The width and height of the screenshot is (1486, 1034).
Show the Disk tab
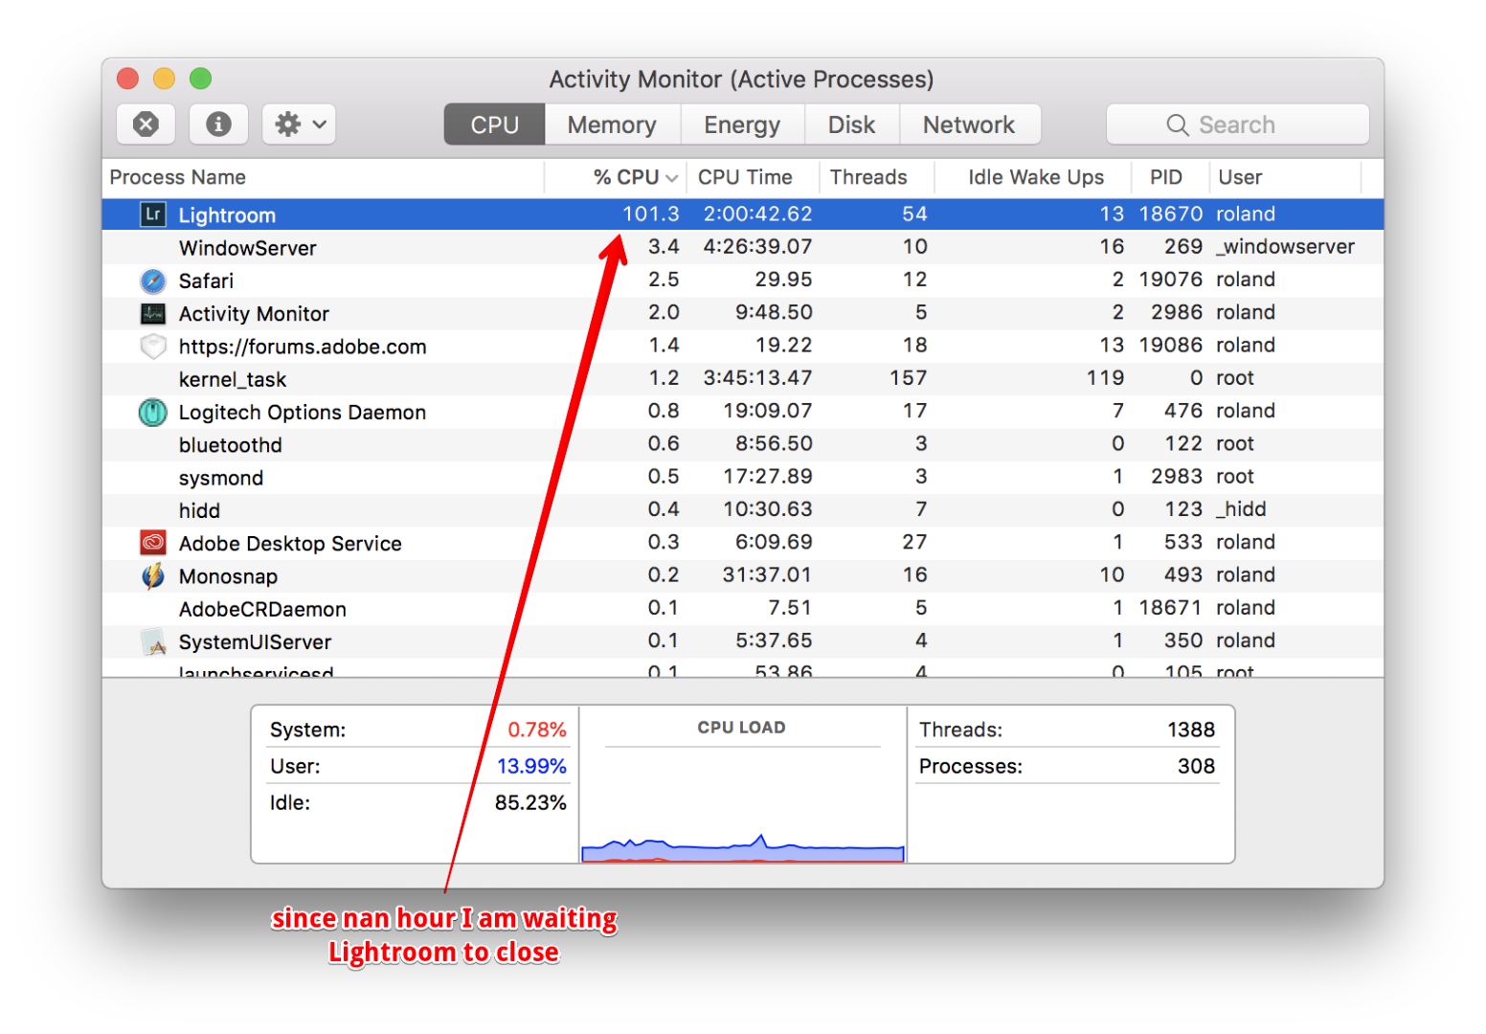click(852, 124)
